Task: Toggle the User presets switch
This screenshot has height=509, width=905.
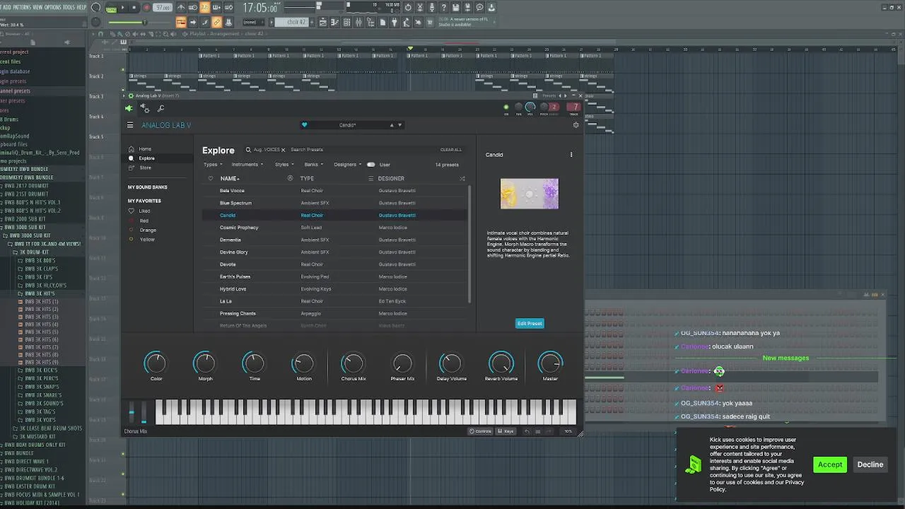Action: click(370, 165)
